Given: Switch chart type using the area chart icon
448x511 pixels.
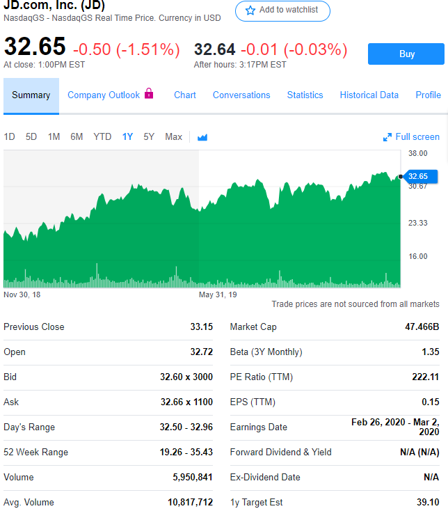Looking at the screenshot, I should tap(202, 137).
